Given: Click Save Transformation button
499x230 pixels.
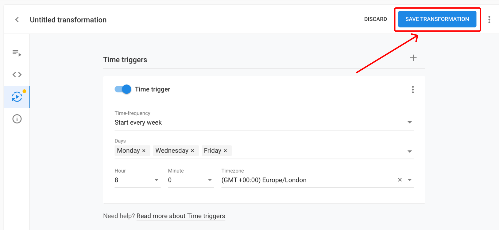Looking at the screenshot, I should (x=437, y=19).
